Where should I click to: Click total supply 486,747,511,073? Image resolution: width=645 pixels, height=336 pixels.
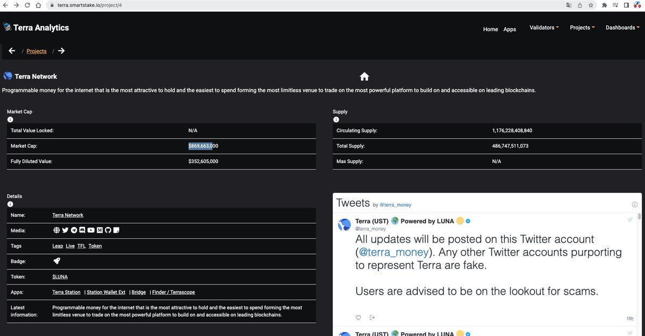(510, 146)
